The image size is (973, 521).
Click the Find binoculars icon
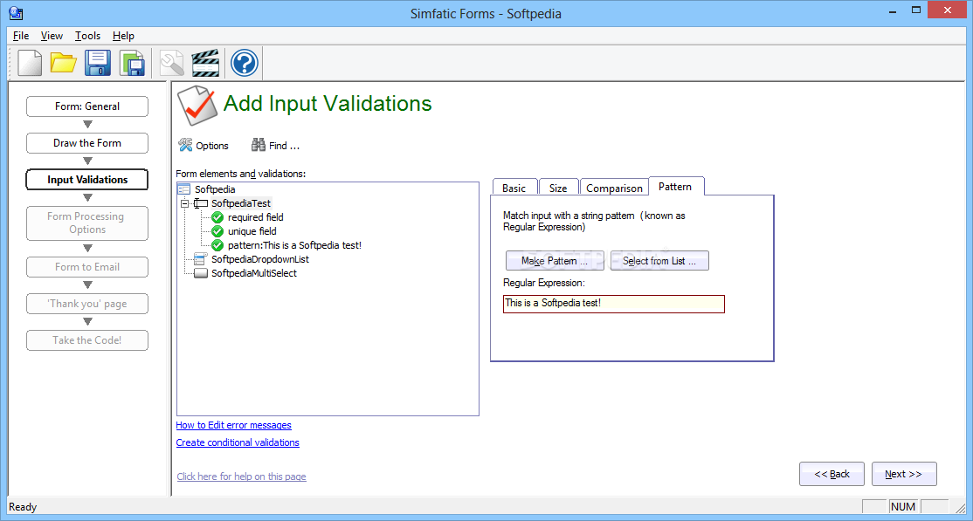(x=259, y=145)
